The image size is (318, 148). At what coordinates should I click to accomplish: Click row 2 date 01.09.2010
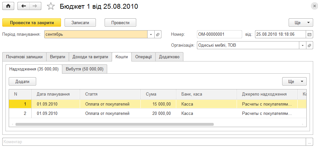(x=56, y=114)
